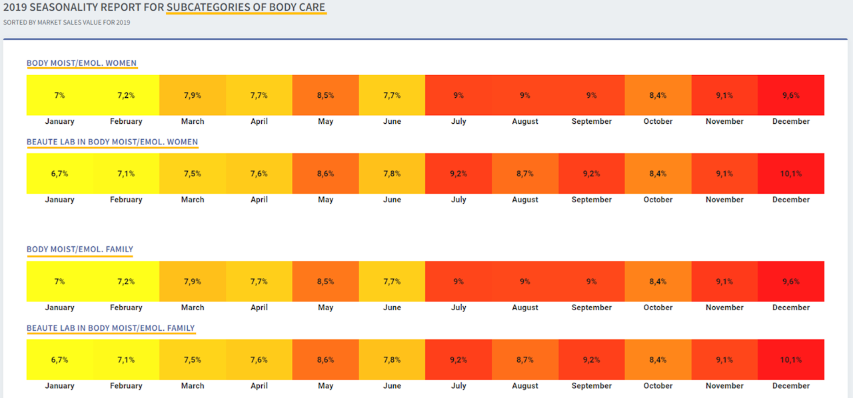
Task: Open Beaute Lab in Body Moist/Emol. Women link
Action: [x=112, y=142]
